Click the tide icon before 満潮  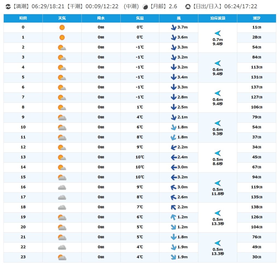point(8,7)
